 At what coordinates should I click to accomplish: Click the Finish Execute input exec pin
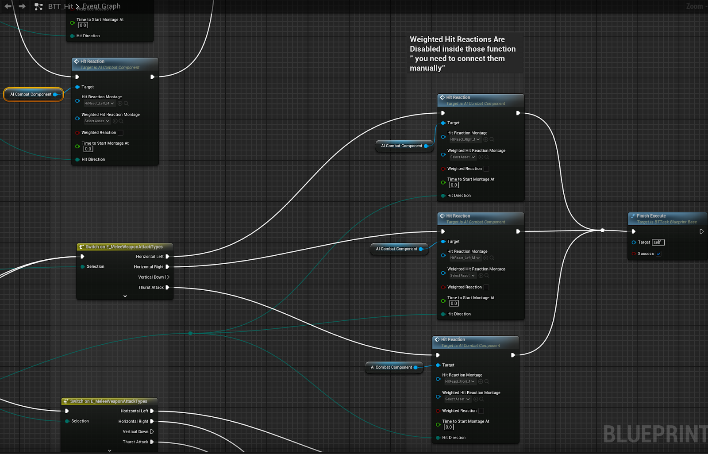634,231
